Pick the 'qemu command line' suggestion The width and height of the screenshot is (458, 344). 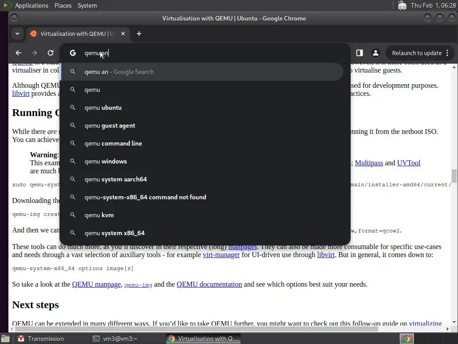pos(202,143)
